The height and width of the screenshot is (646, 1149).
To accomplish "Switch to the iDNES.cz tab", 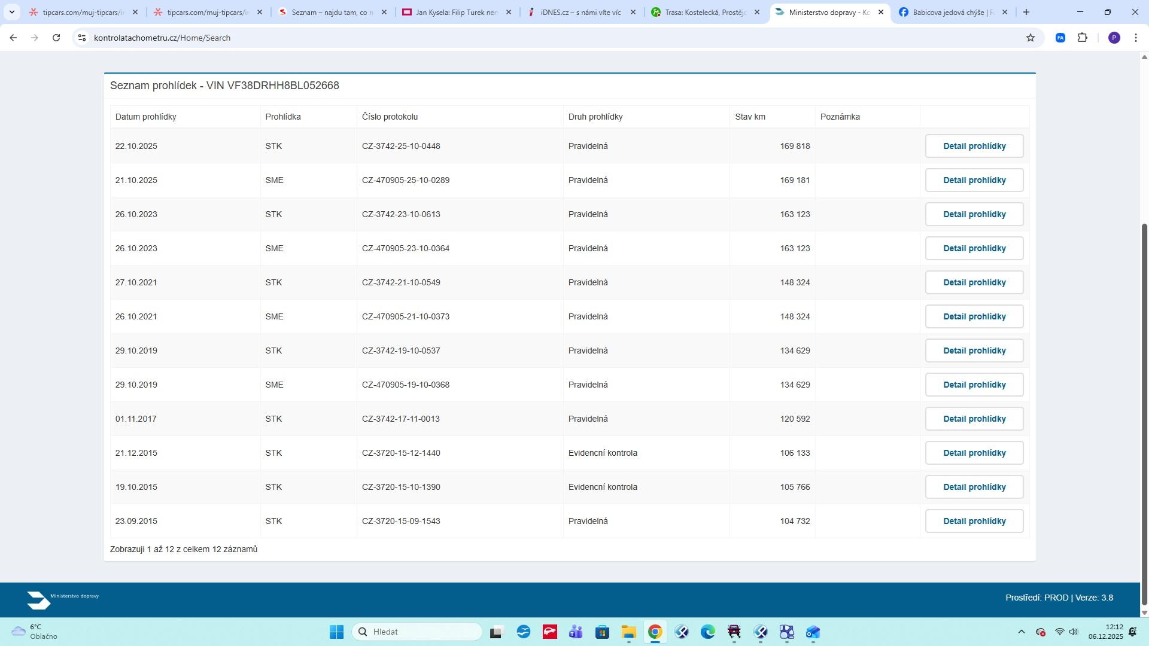I will coord(579,12).
